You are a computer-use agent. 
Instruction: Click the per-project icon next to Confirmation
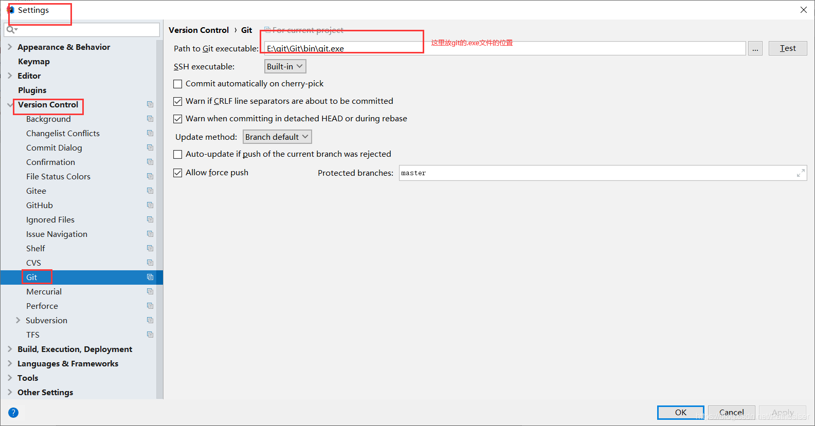point(150,162)
